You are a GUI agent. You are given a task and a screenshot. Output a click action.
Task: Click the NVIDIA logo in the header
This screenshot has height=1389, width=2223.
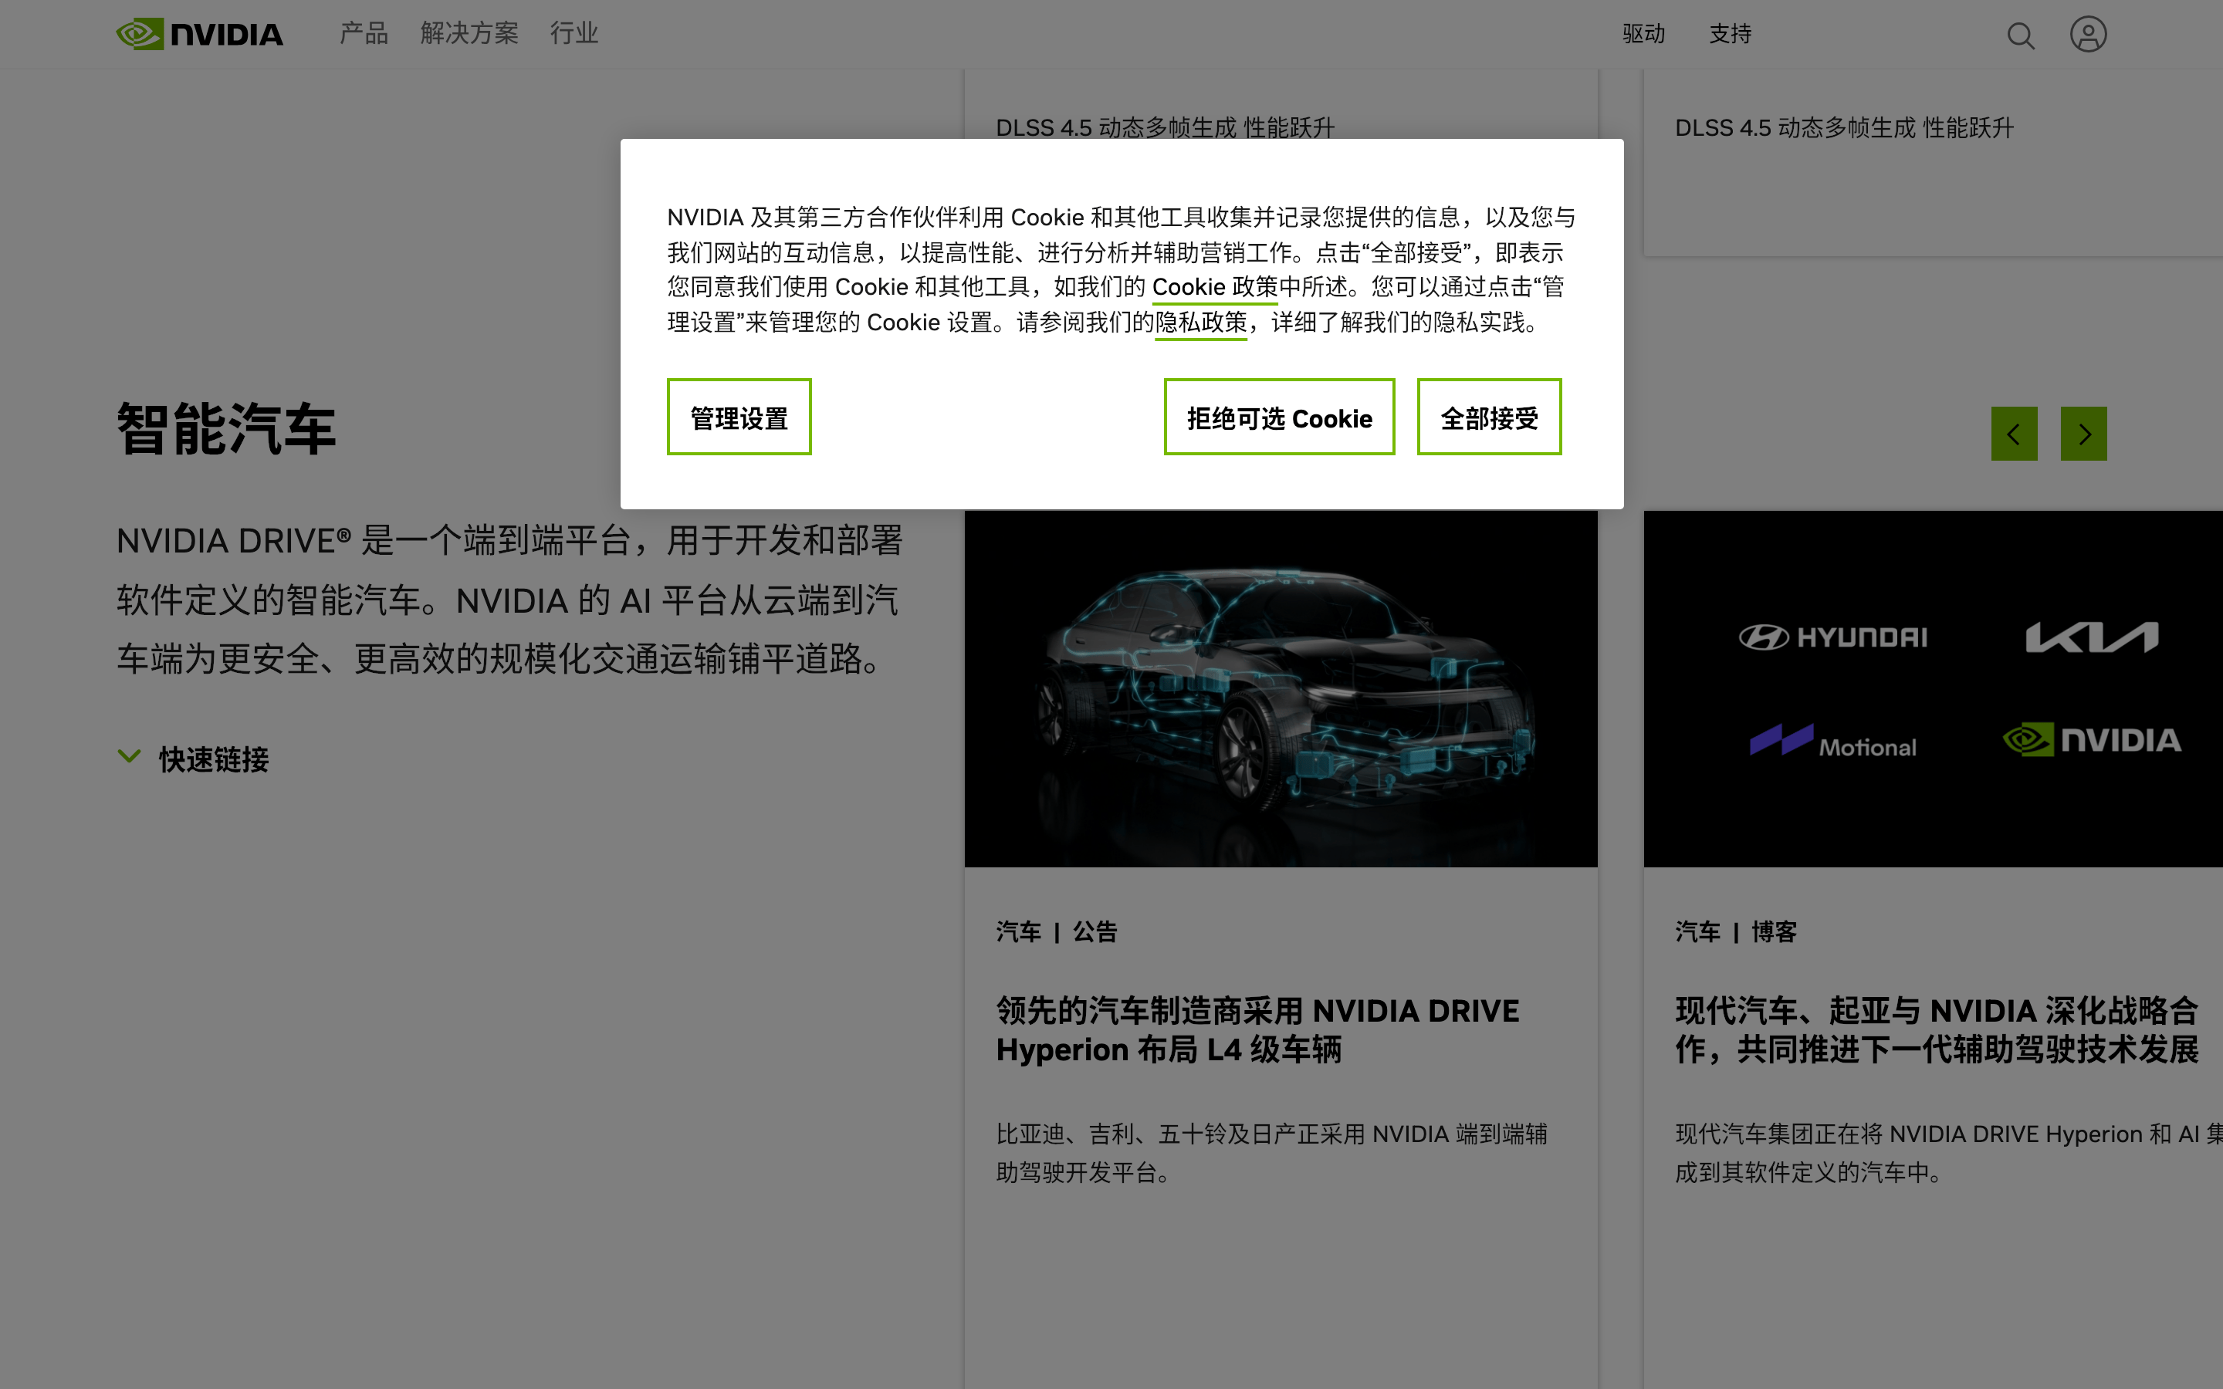[x=199, y=34]
